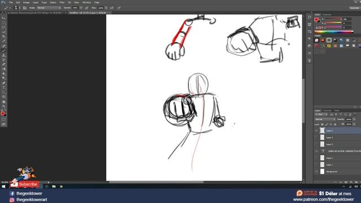Image resolution: width=361 pixels, height=203 pixels.
Task: Select the Clone Stamp tool
Action: (3, 55)
